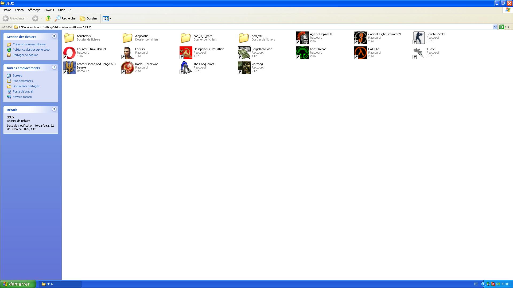The width and height of the screenshot is (513, 288).
Task: Open the Outils menu
Action: [61, 10]
